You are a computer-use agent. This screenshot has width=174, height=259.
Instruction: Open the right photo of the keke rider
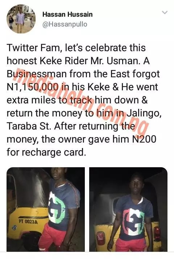click(x=128, y=209)
